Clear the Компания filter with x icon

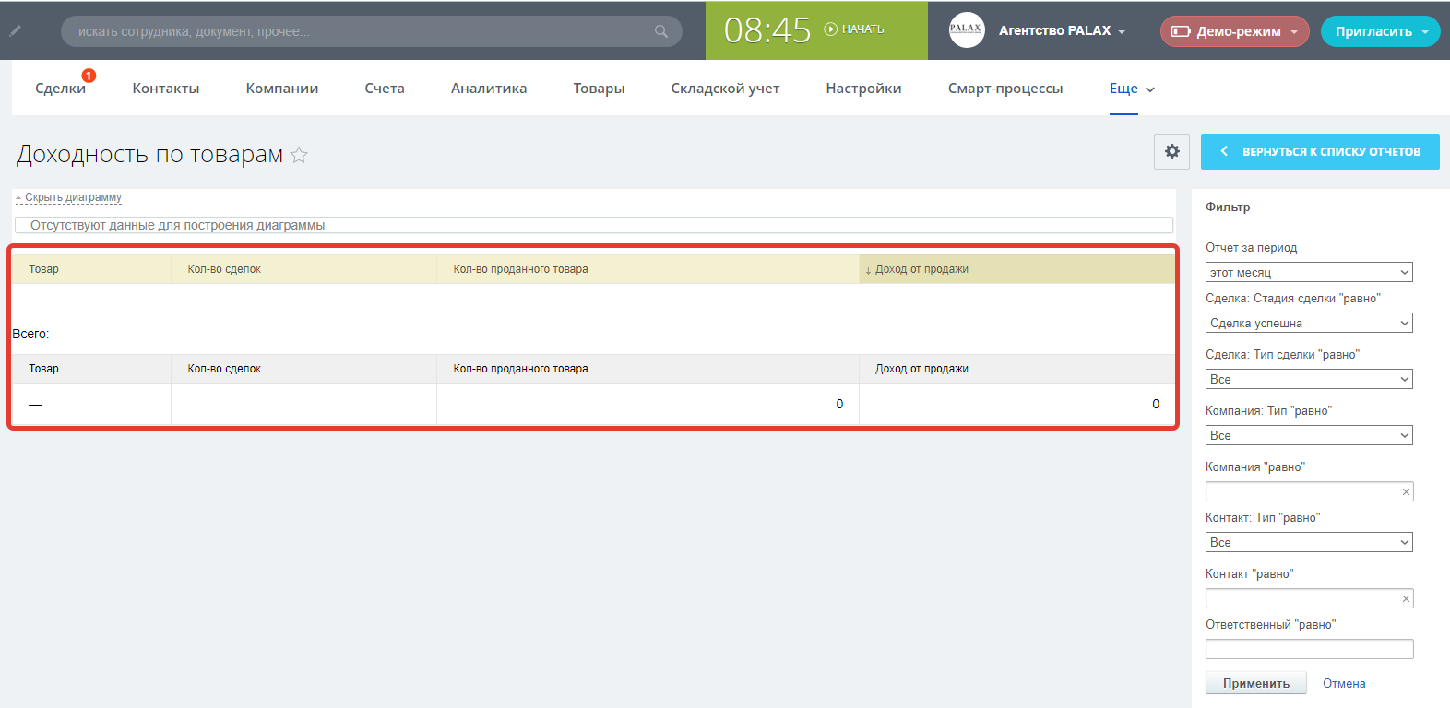(x=1406, y=492)
